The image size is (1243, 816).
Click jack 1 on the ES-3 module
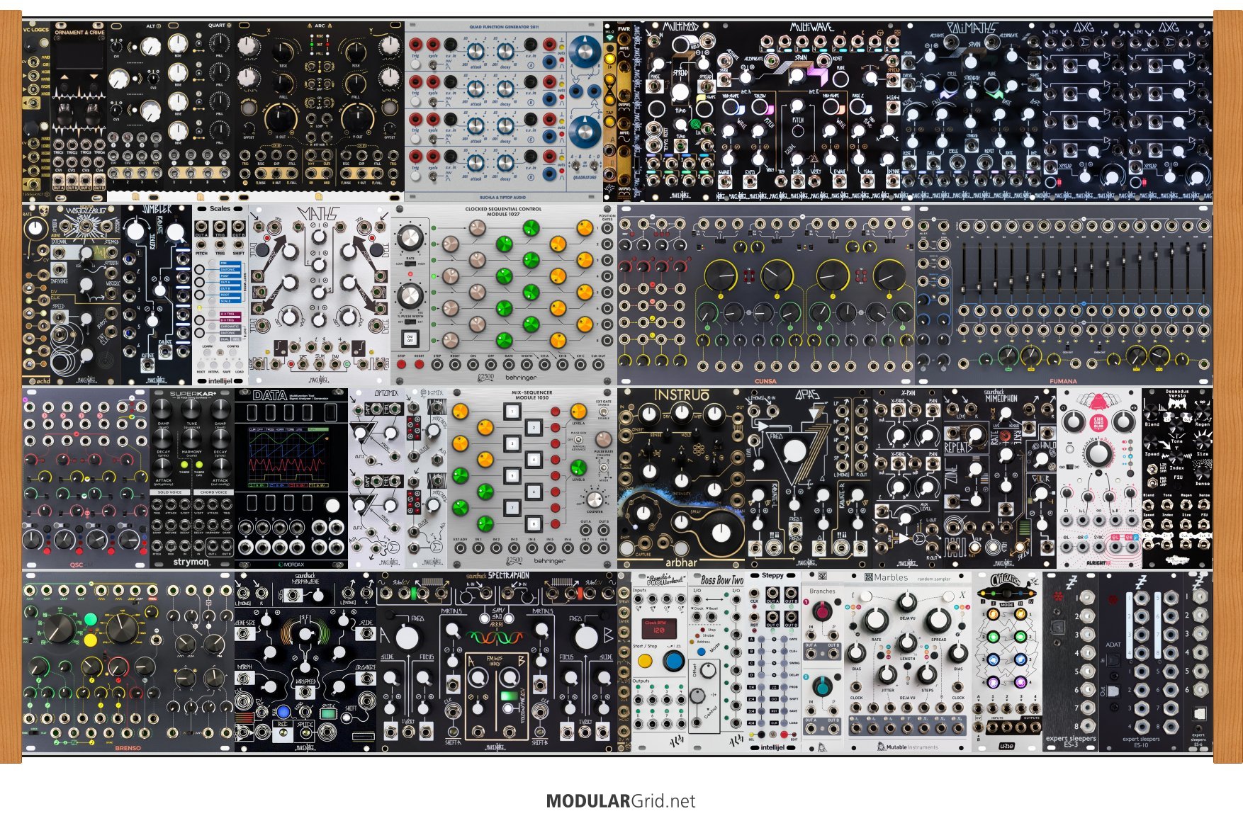(x=1086, y=599)
